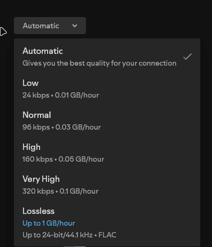Image resolution: width=212 pixels, height=247 pixels.
Task: Select the Automatic quality option
Action: coord(107,57)
